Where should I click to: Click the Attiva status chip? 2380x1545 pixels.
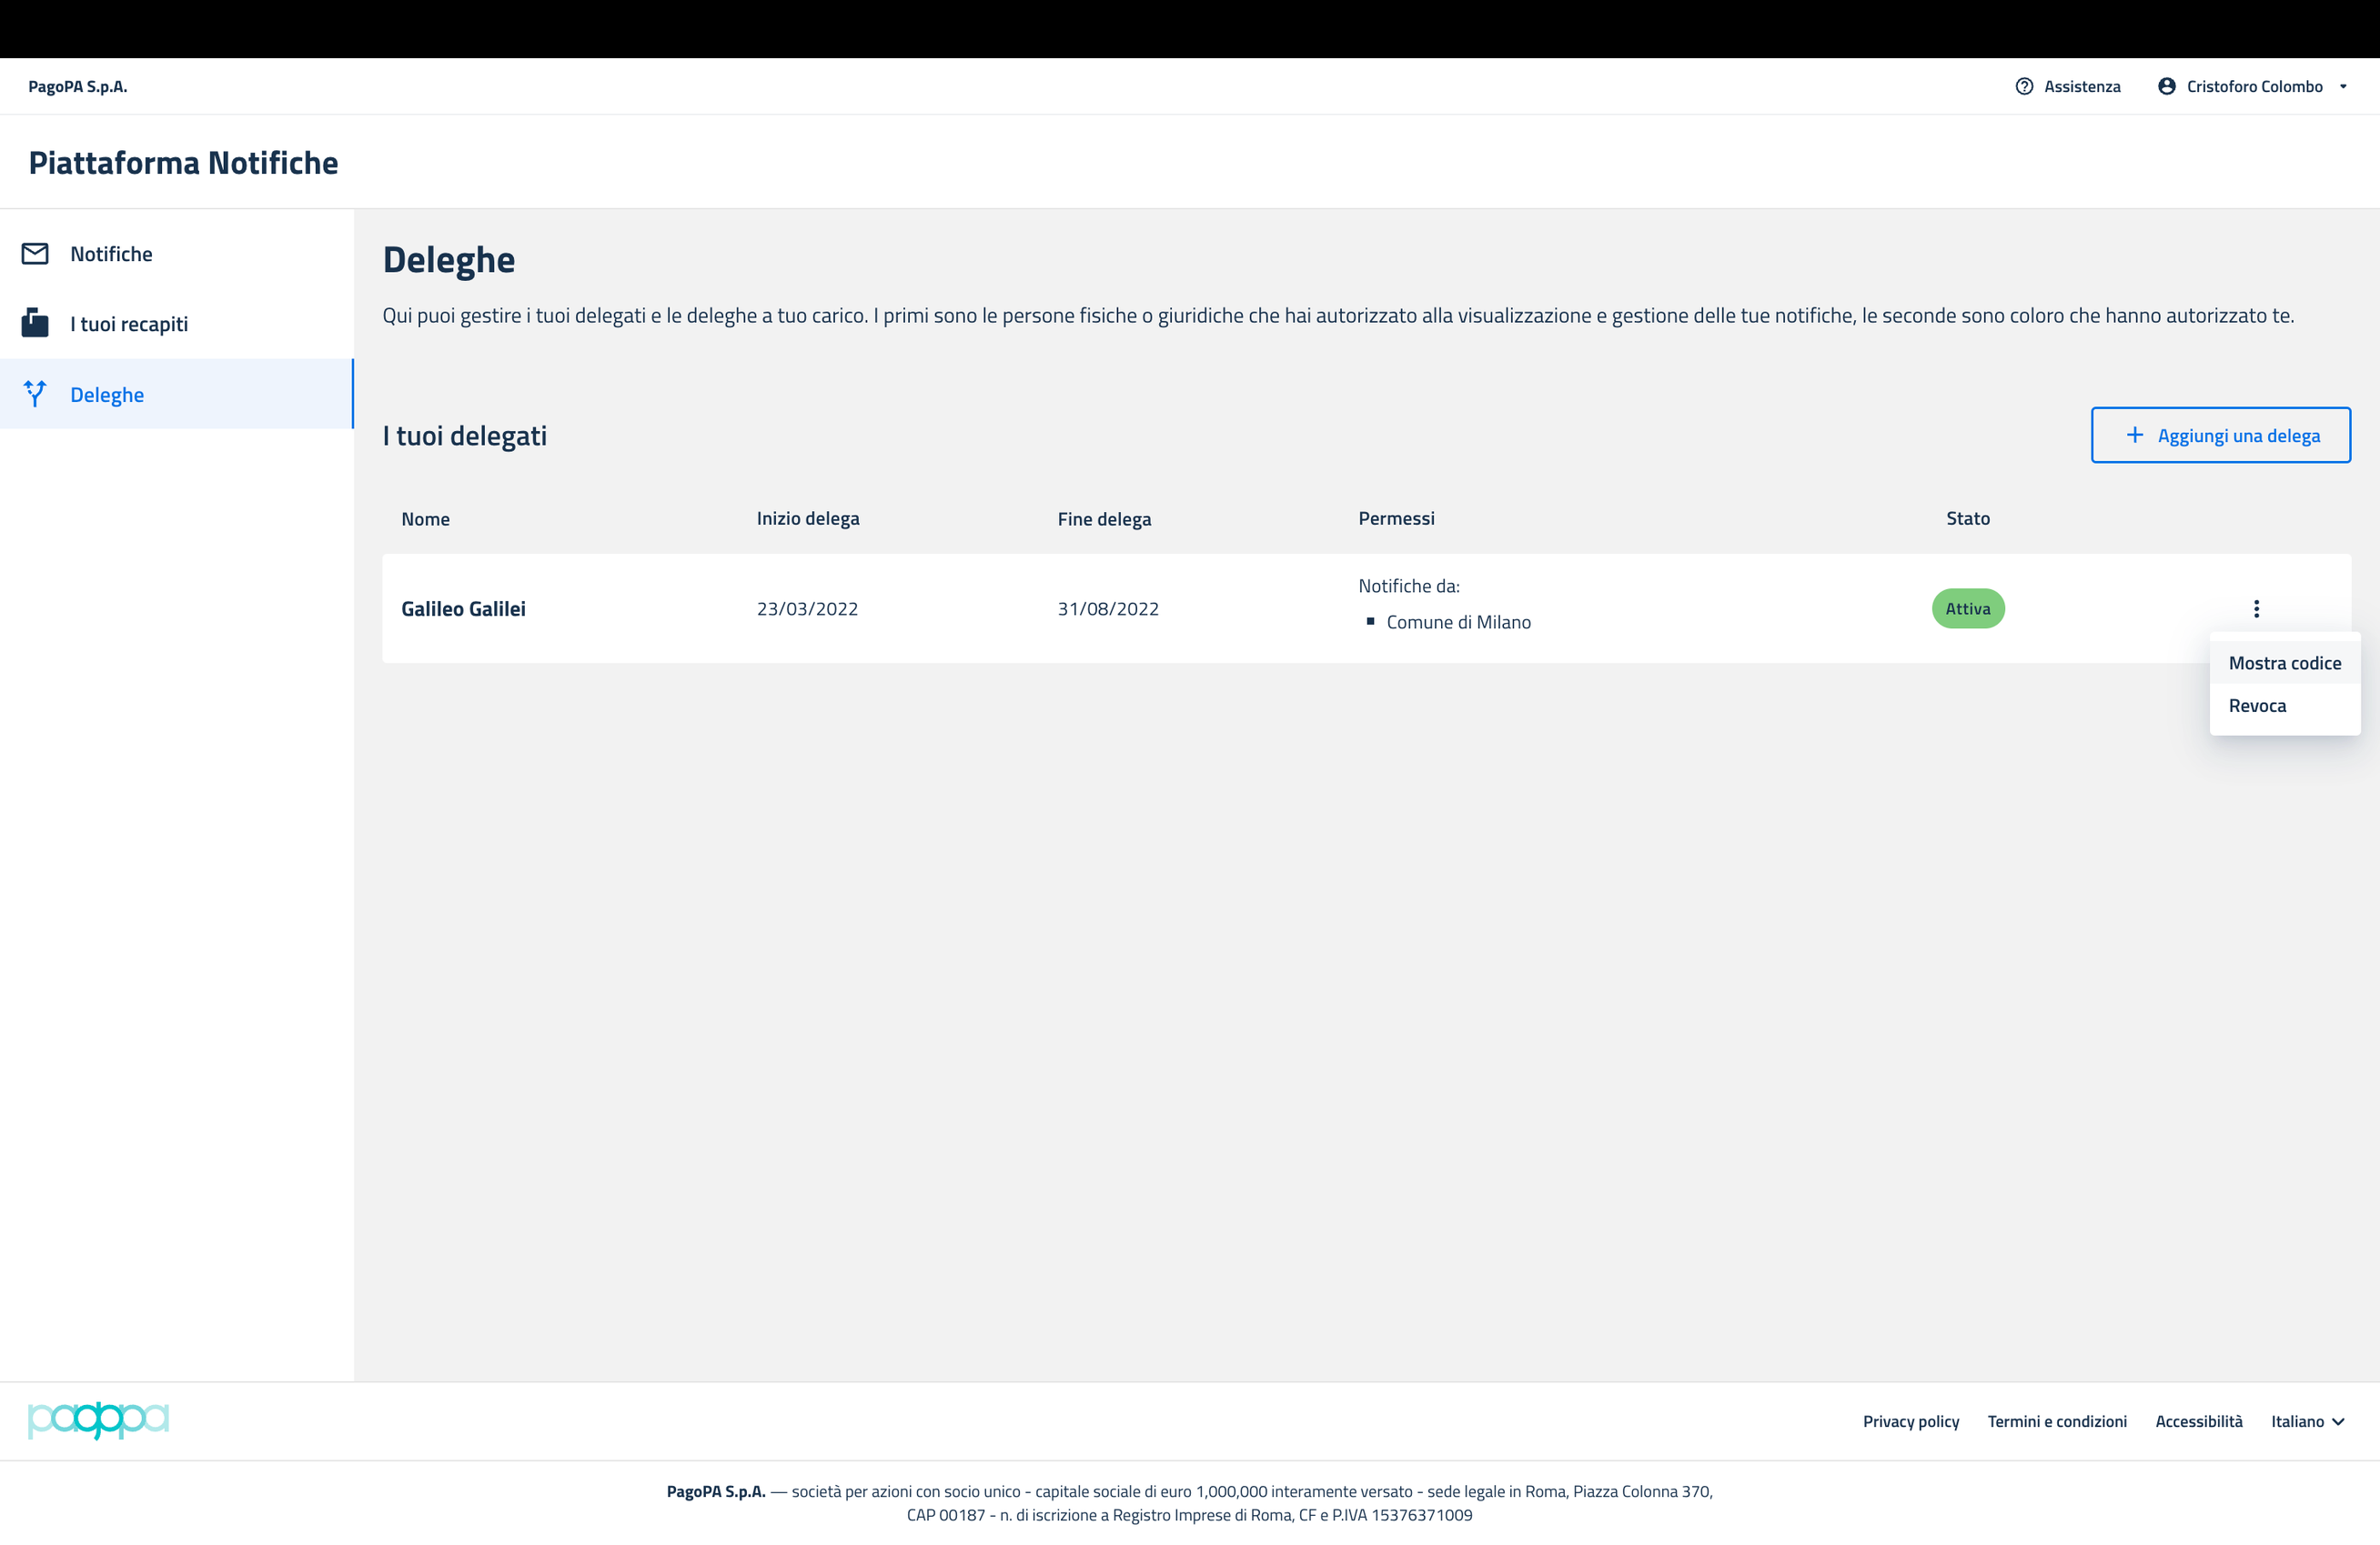(x=1967, y=608)
